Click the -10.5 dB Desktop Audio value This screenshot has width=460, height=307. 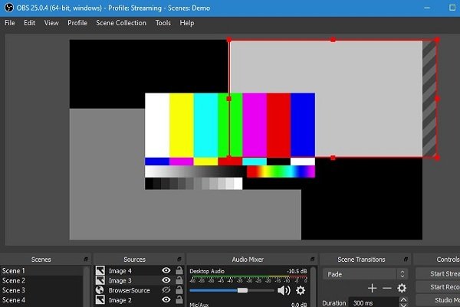[297, 271]
